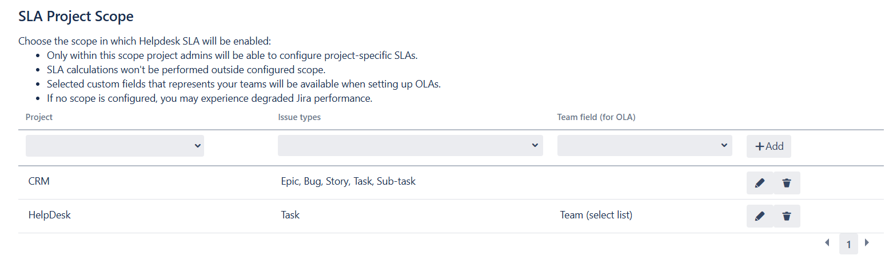This screenshot has width=893, height=267.
Task: Click the Task issue type cell for HelpDesk
Action: coord(290,216)
